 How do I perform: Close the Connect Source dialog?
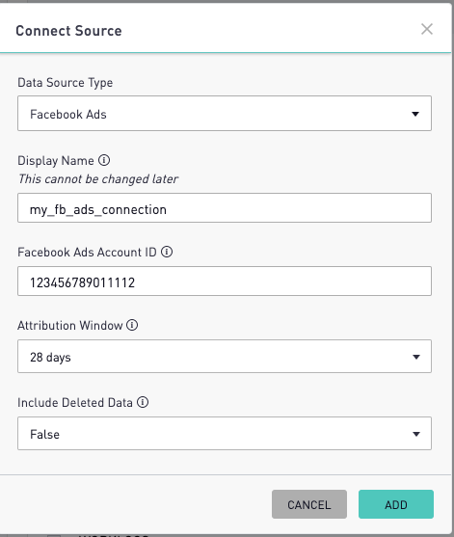[x=427, y=29]
